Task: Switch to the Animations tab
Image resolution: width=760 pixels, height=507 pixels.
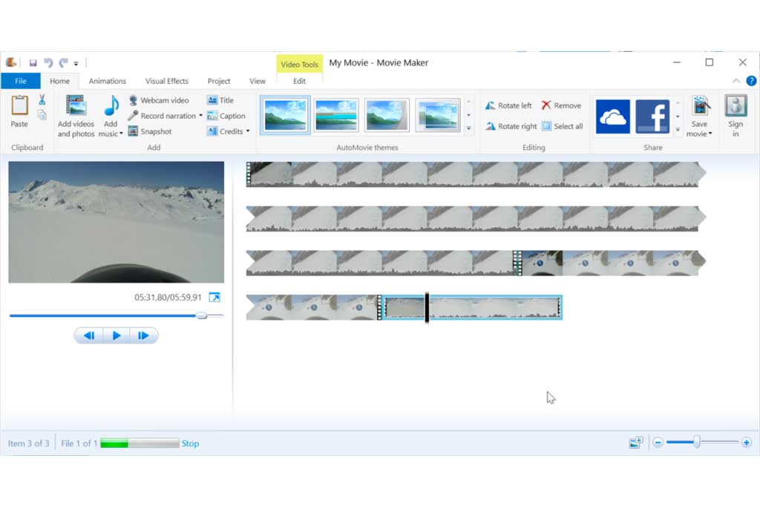Action: click(107, 81)
